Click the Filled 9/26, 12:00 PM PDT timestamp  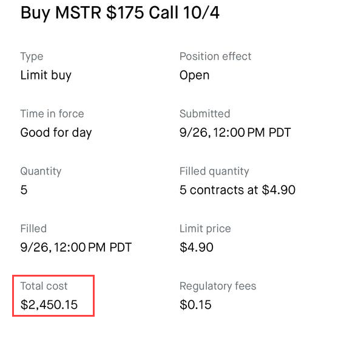pyautogui.click(x=76, y=247)
